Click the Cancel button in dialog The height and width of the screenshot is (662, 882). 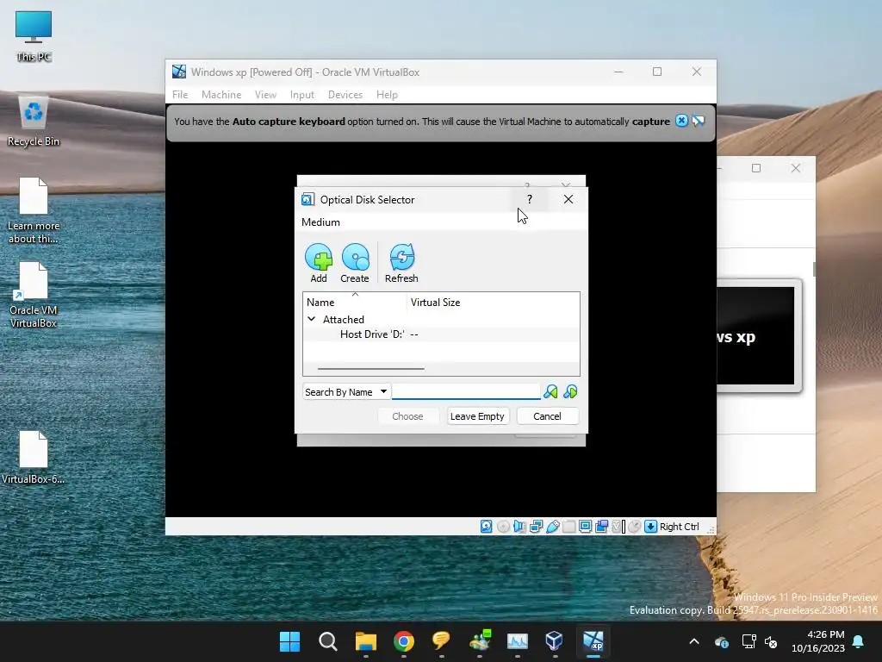547,416
